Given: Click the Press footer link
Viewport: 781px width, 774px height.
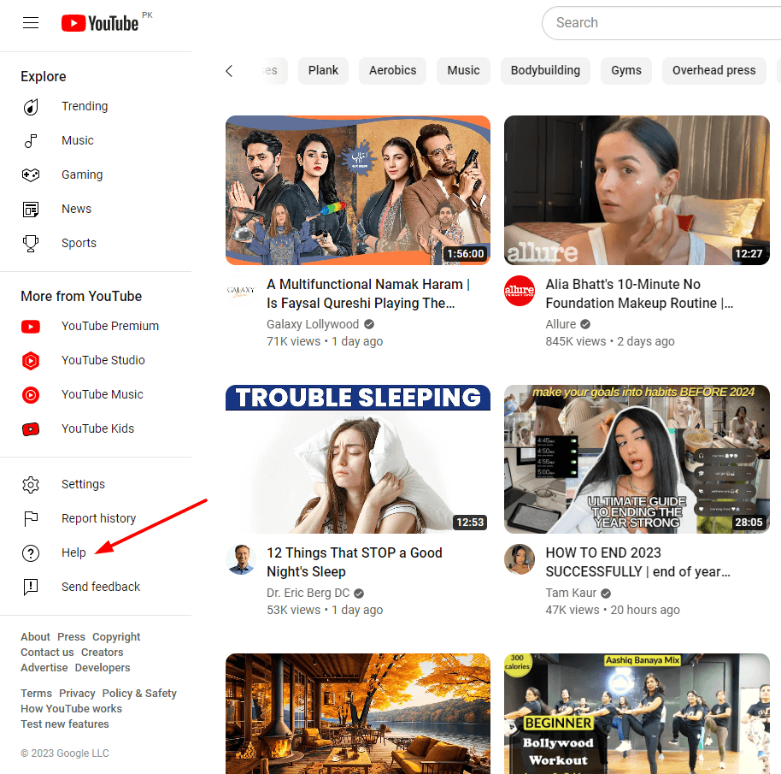Looking at the screenshot, I should click(71, 637).
